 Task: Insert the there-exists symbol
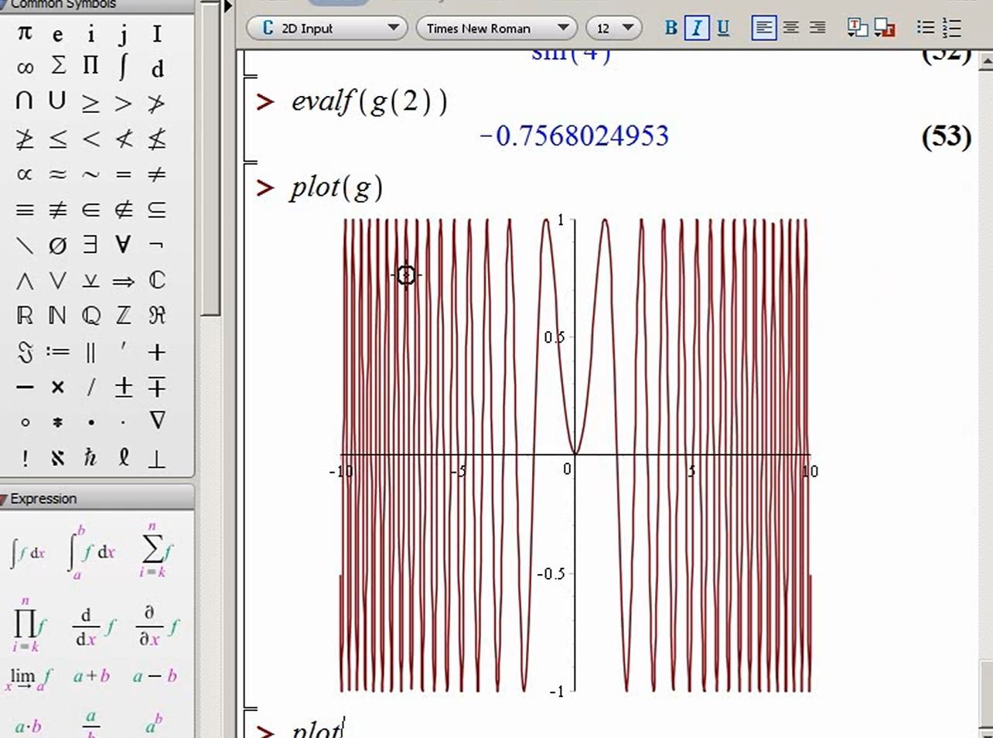point(90,244)
